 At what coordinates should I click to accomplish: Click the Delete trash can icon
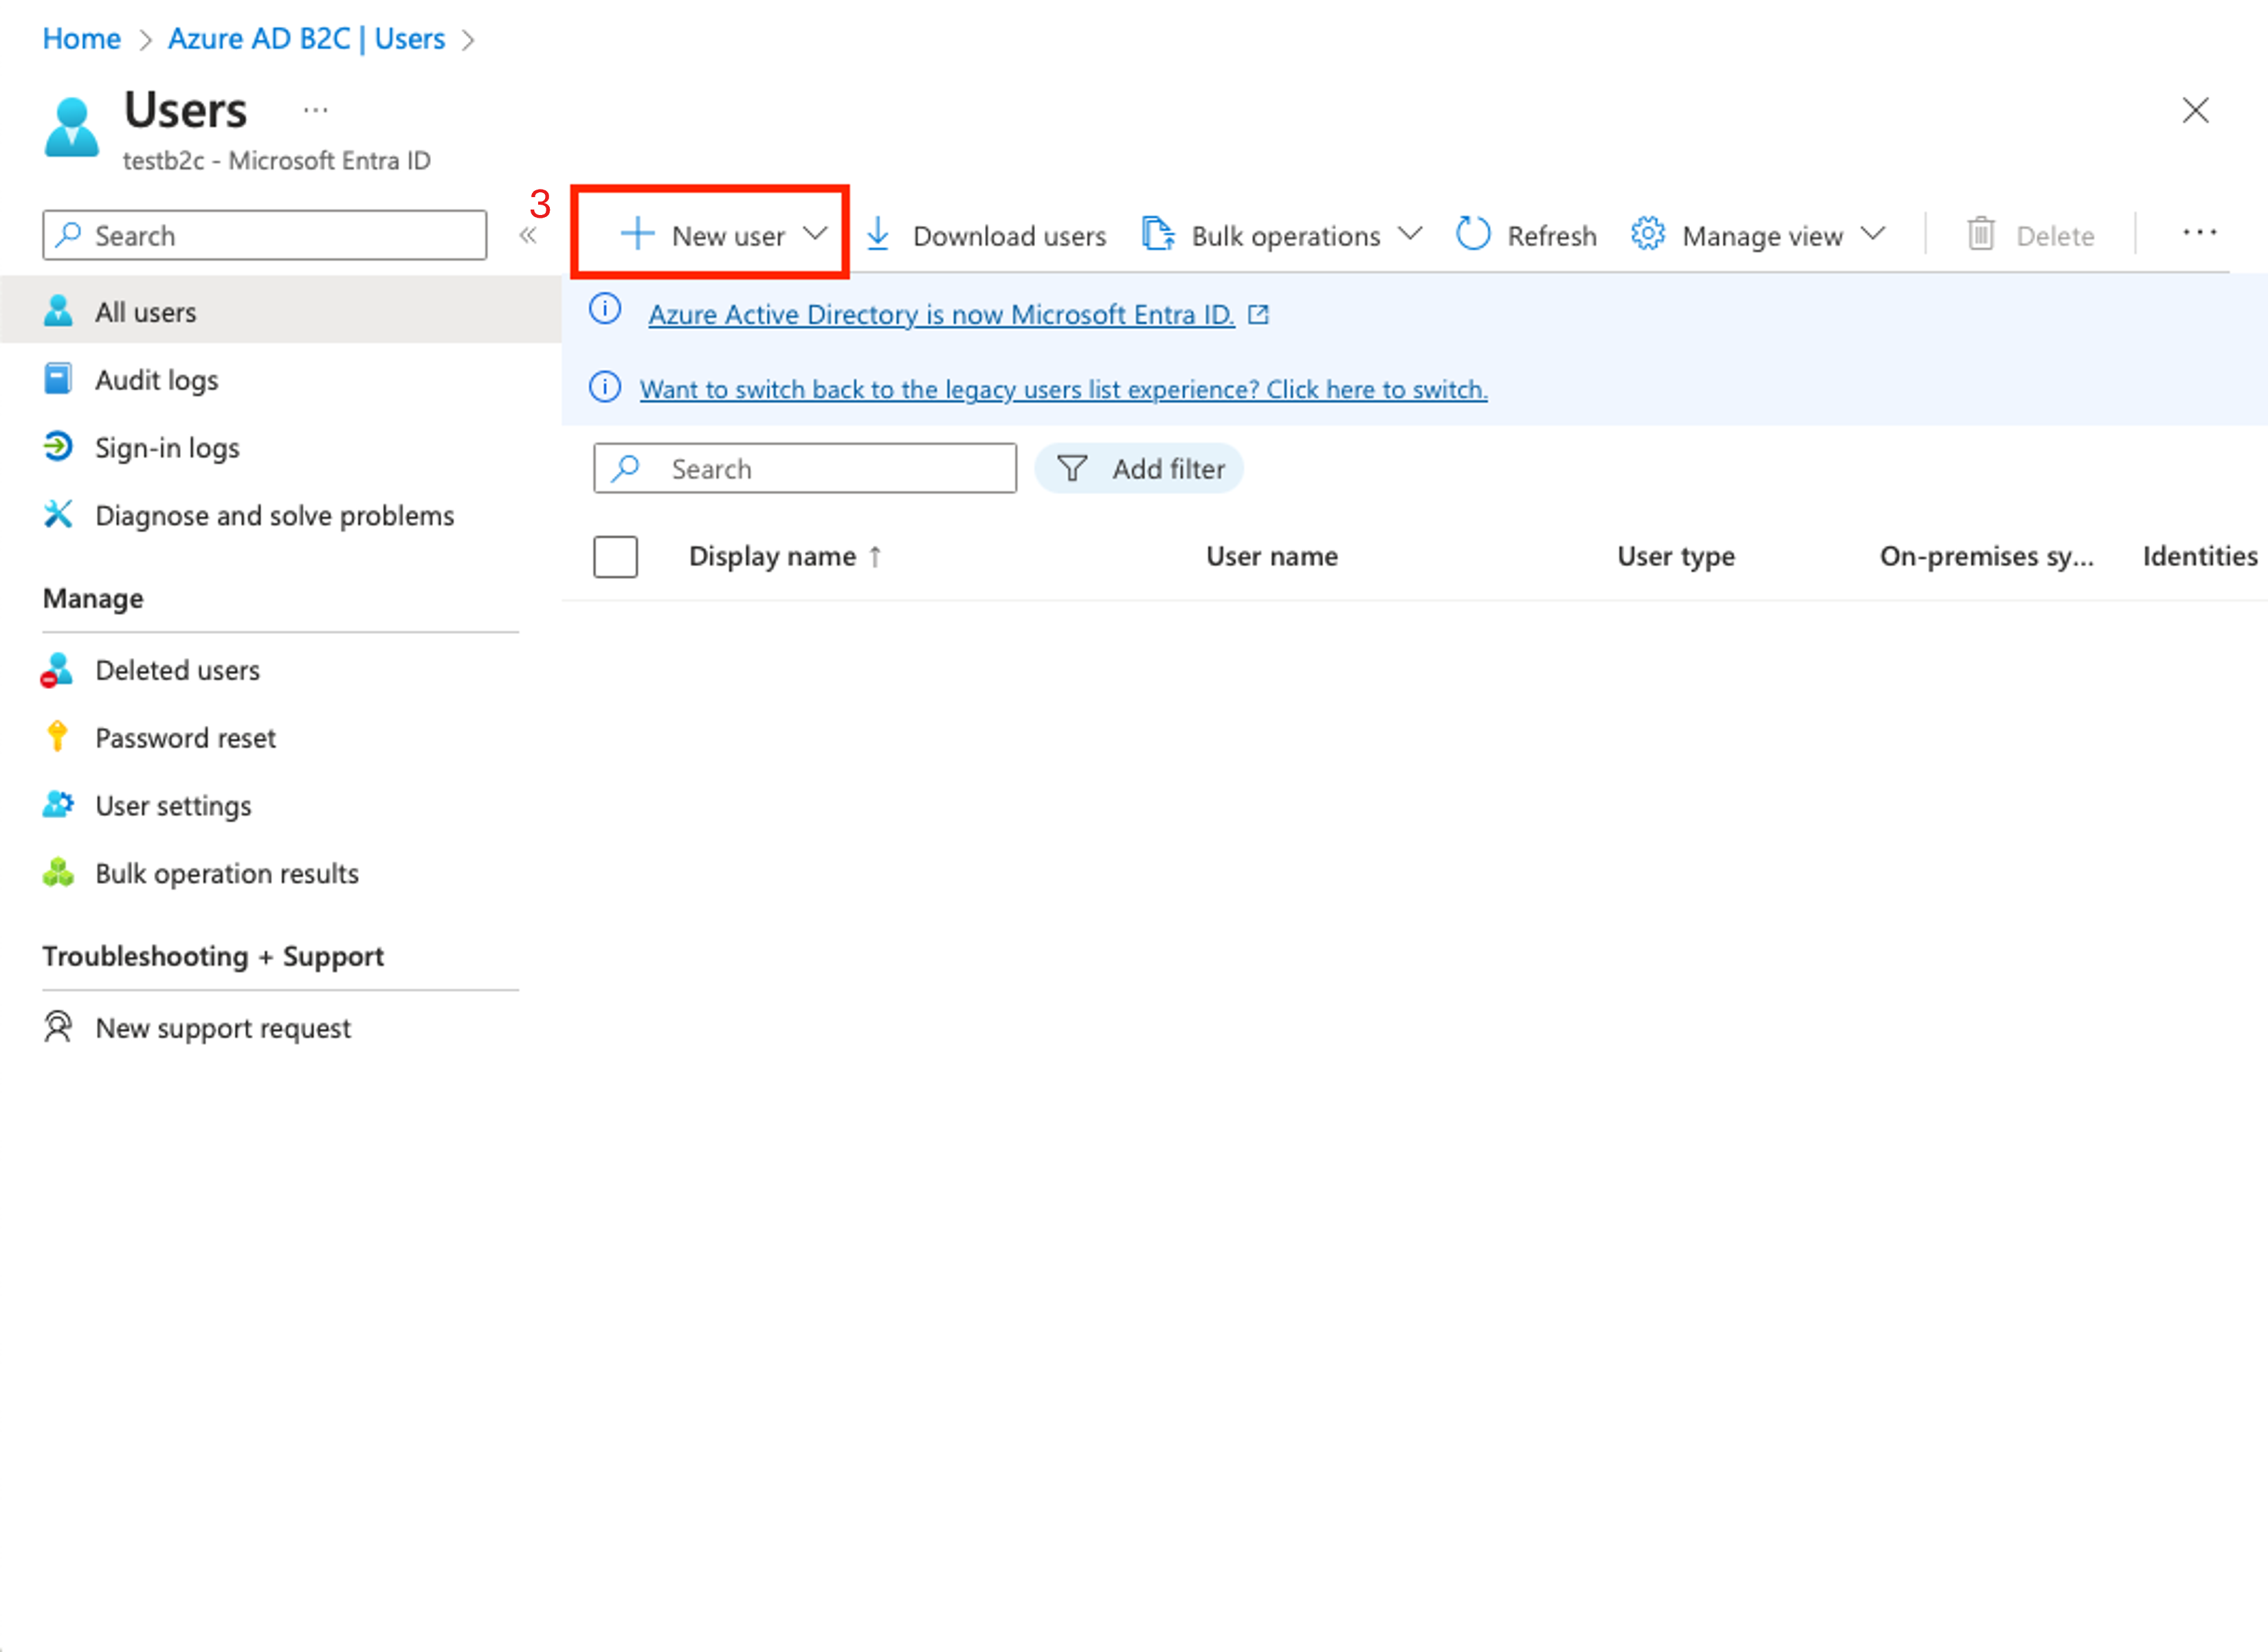(1980, 234)
